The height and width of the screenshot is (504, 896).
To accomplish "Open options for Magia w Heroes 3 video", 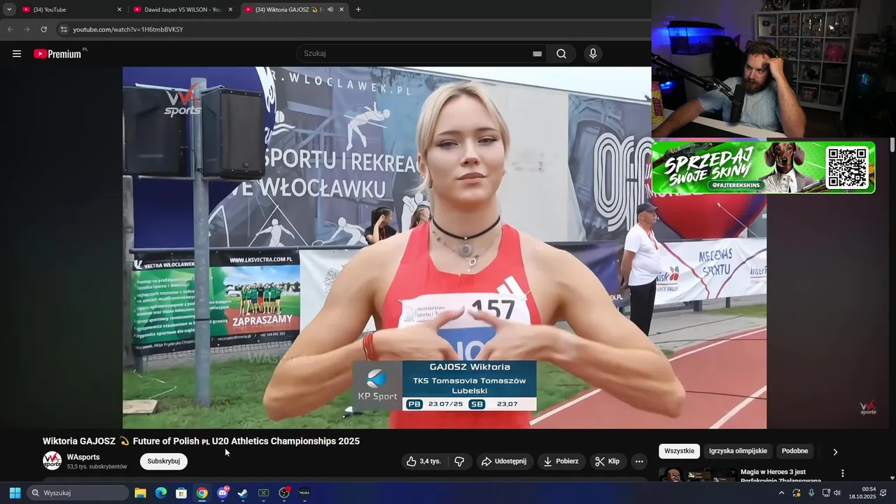I will point(843,473).
